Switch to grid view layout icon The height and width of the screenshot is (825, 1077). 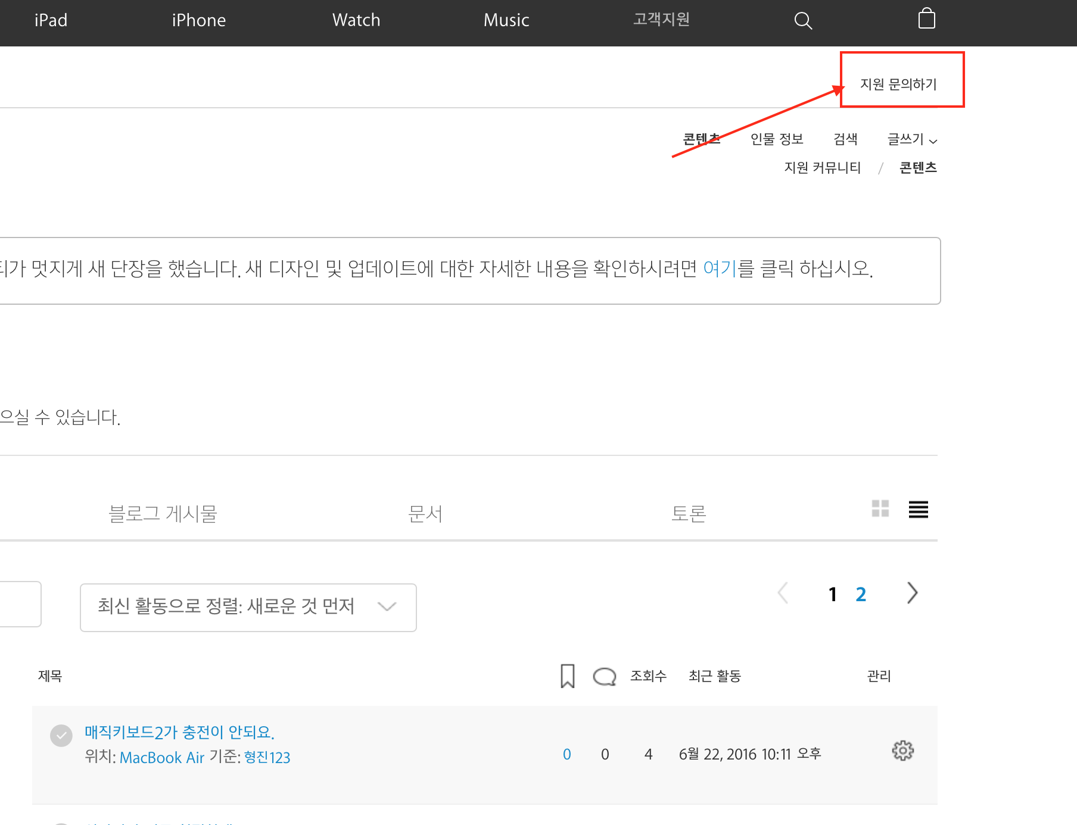pos(880,509)
